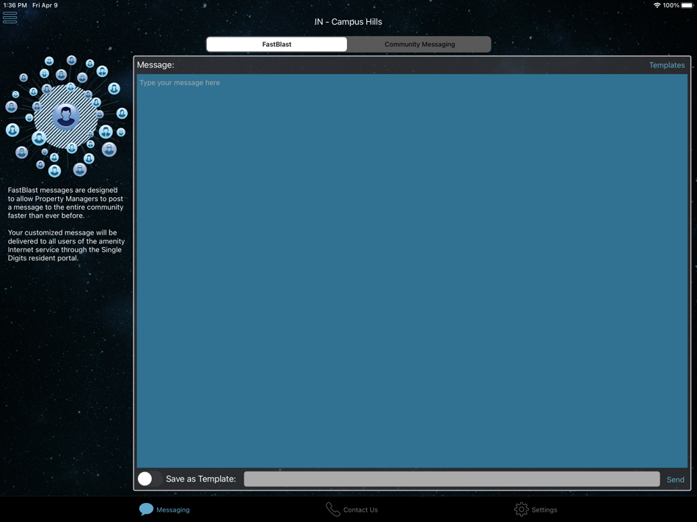Click the FastBlast description paragraph
Screen dimensions: 697x522
(x=65, y=202)
